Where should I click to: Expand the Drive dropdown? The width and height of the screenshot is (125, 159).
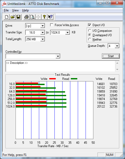pos(43,26)
